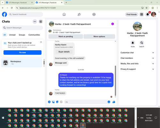Open the Chrome profile icon
Image resolution: width=160 pixels, height=128 pixels.
click(153, 8)
